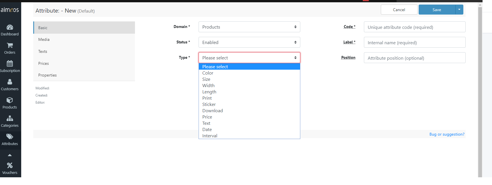Click the aimeos logo
This screenshot has height=185, width=492.
click(x=10, y=10)
